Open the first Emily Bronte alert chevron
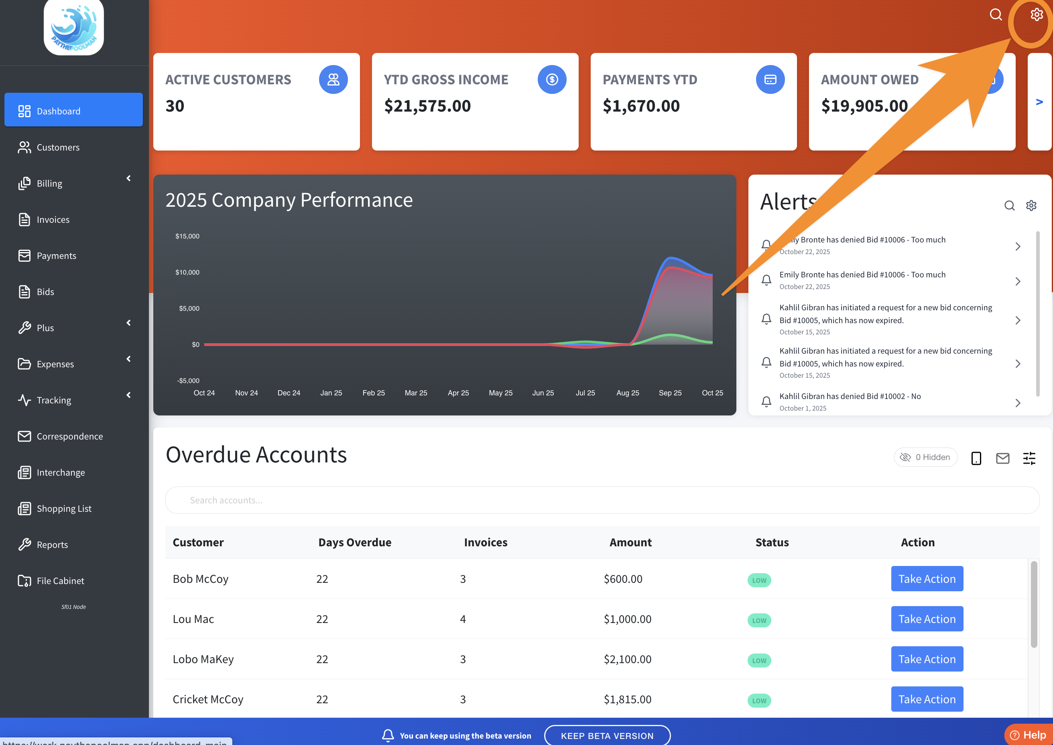1053x745 pixels. click(x=1018, y=247)
